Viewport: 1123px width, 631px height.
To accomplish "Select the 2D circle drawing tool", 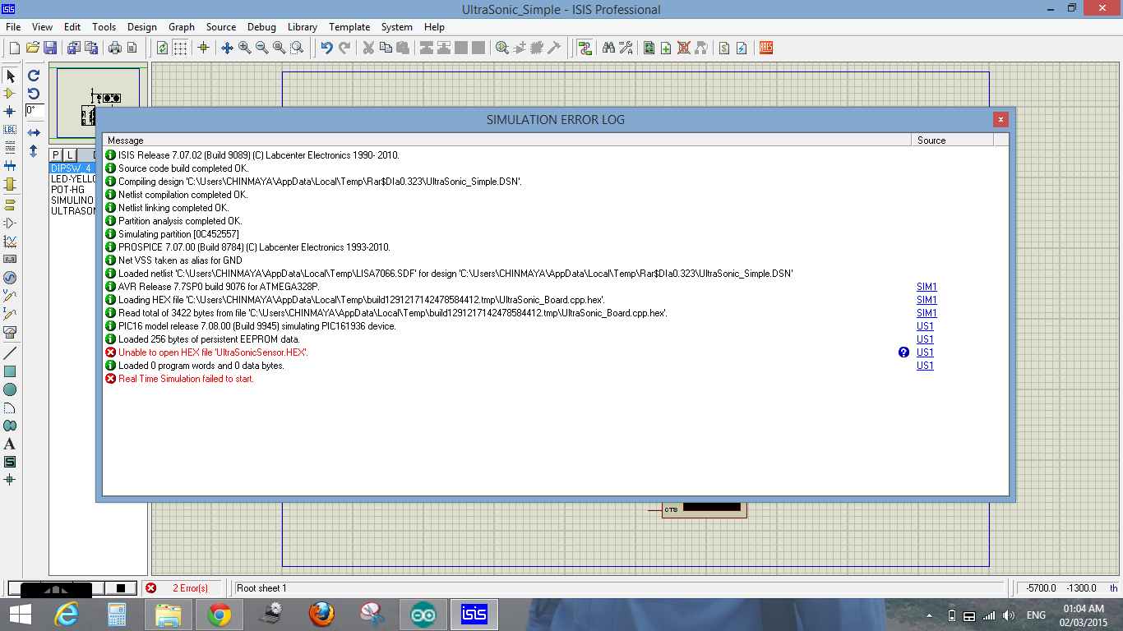I will click(x=10, y=389).
